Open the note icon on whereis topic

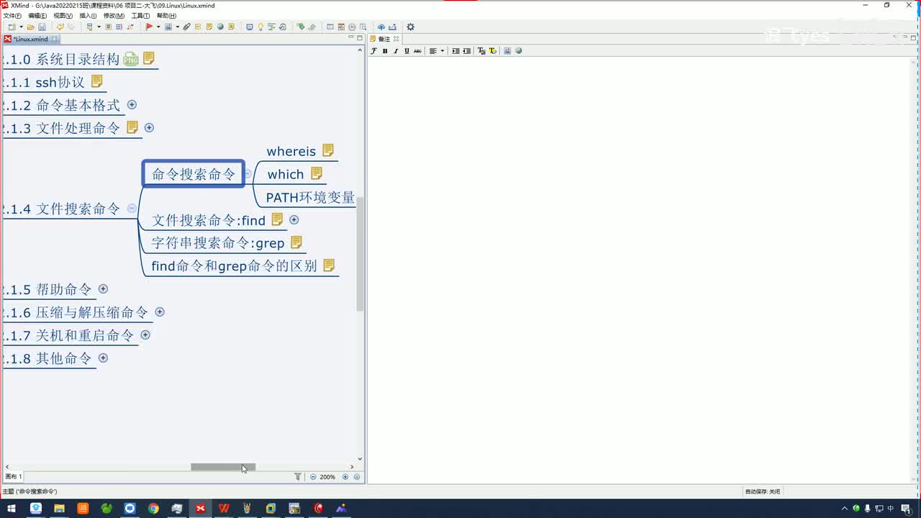click(x=328, y=150)
